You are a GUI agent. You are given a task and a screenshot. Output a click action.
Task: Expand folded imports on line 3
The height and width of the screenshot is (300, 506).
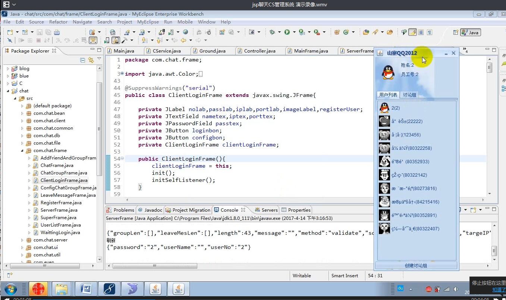point(122,73)
